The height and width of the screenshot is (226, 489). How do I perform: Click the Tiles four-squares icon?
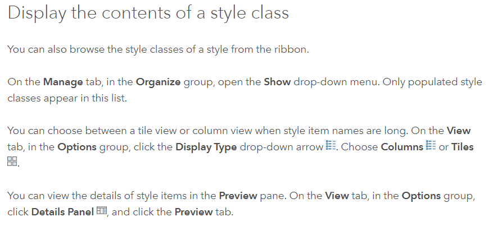tap(12, 162)
